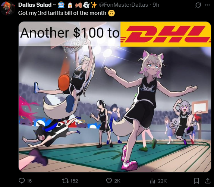Click the 22K views count
214x187 pixels.
click(162, 181)
